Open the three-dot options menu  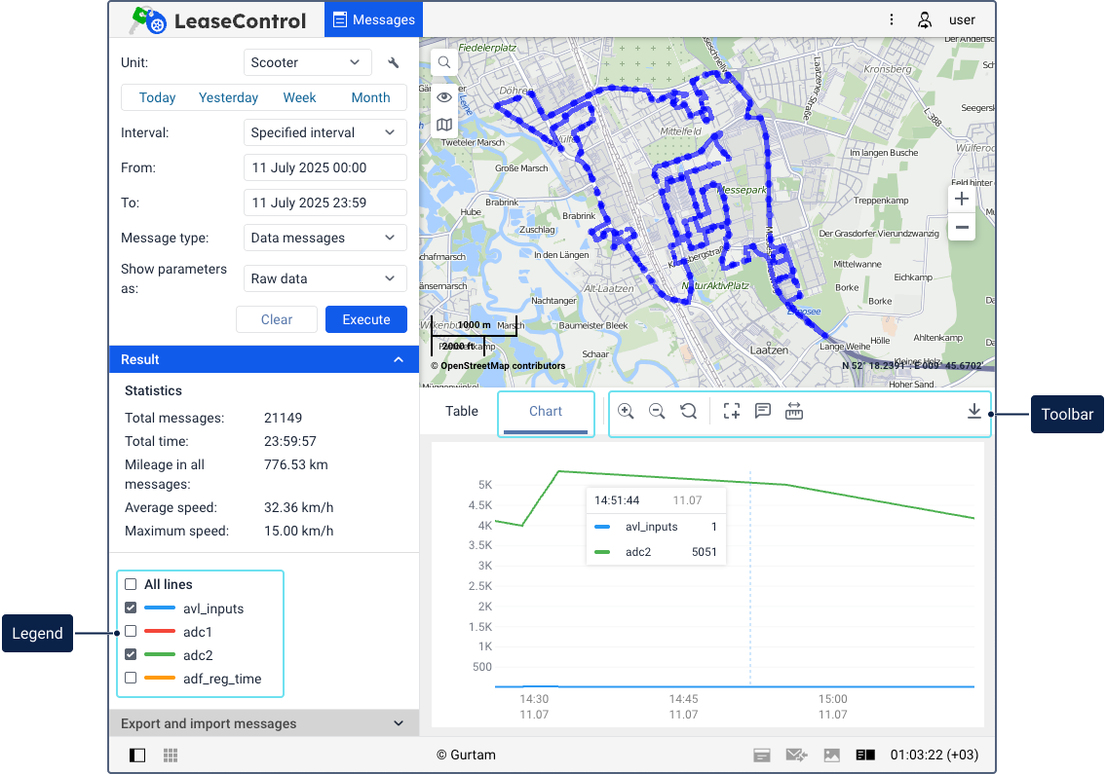(x=892, y=19)
